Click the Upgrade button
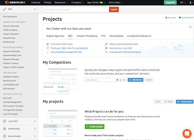 tap(170, 2)
